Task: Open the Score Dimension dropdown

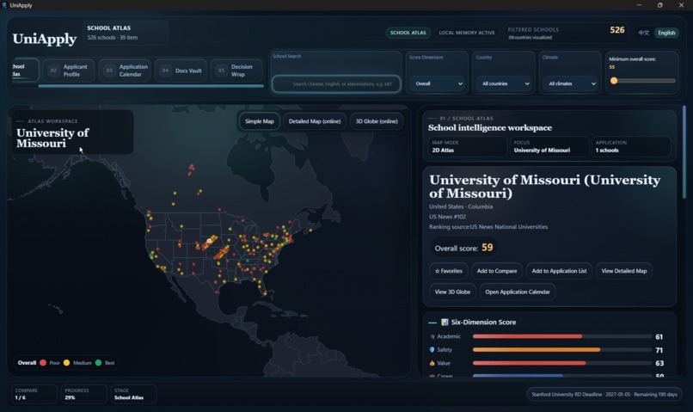Action: [x=437, y=83]
